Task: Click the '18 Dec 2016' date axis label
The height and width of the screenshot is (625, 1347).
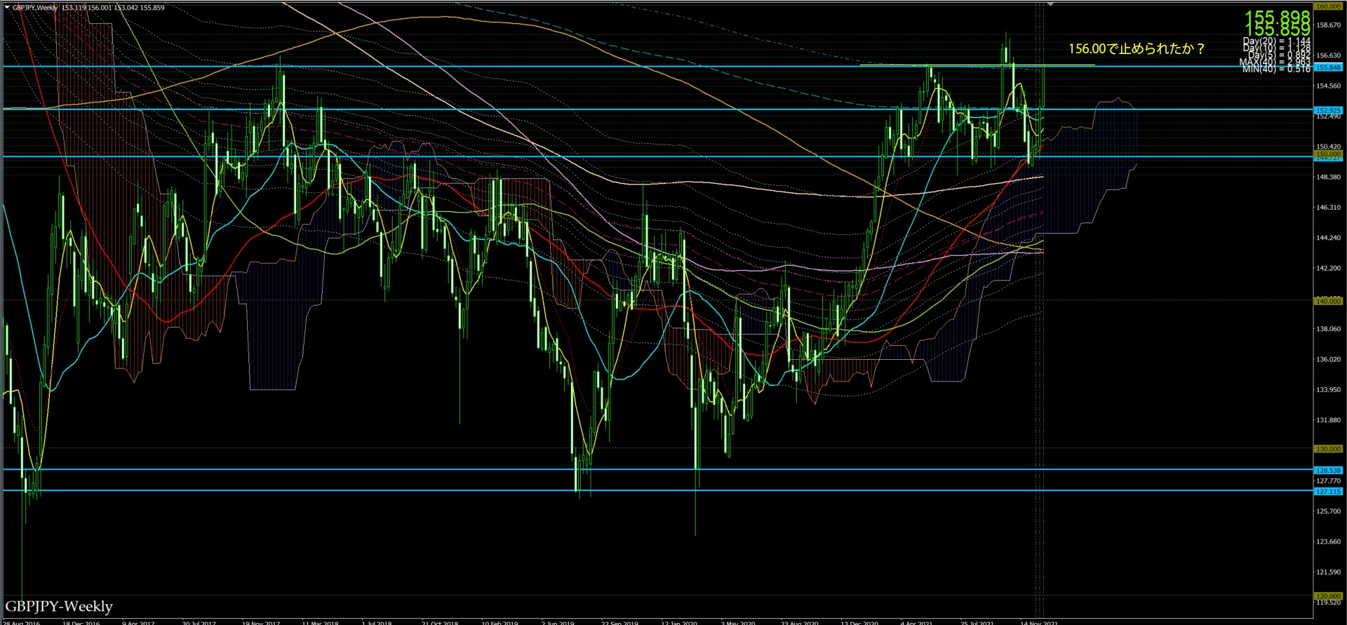Action: click(x=81, y=622)
